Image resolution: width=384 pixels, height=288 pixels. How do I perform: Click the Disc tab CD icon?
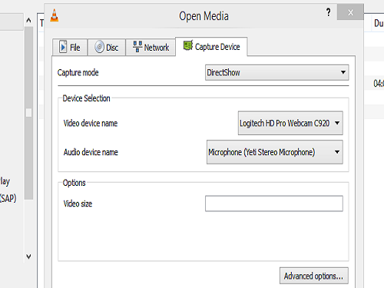(x=99, y=47)
